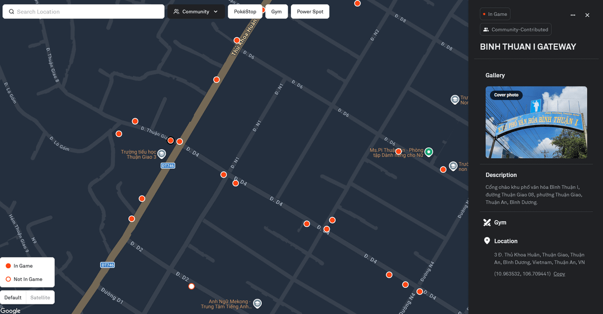Viewport: 603px width, 314px height.
Task: Toggle the In Game legend filter
Action: click(19, 266)
